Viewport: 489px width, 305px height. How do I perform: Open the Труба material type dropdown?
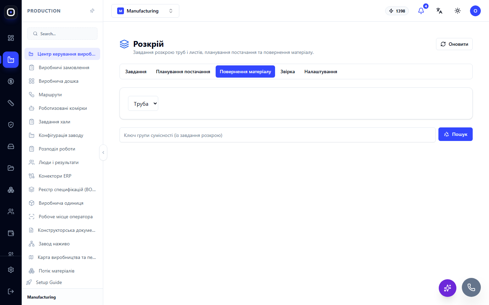[143, 103]
